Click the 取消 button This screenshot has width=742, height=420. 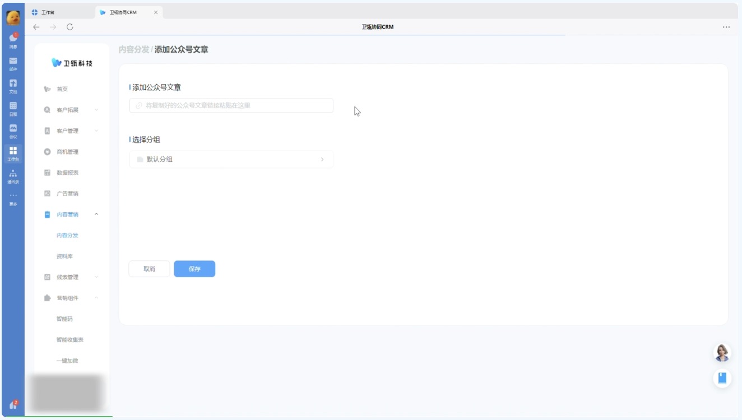pyautogui.click(x=149, y=269)
